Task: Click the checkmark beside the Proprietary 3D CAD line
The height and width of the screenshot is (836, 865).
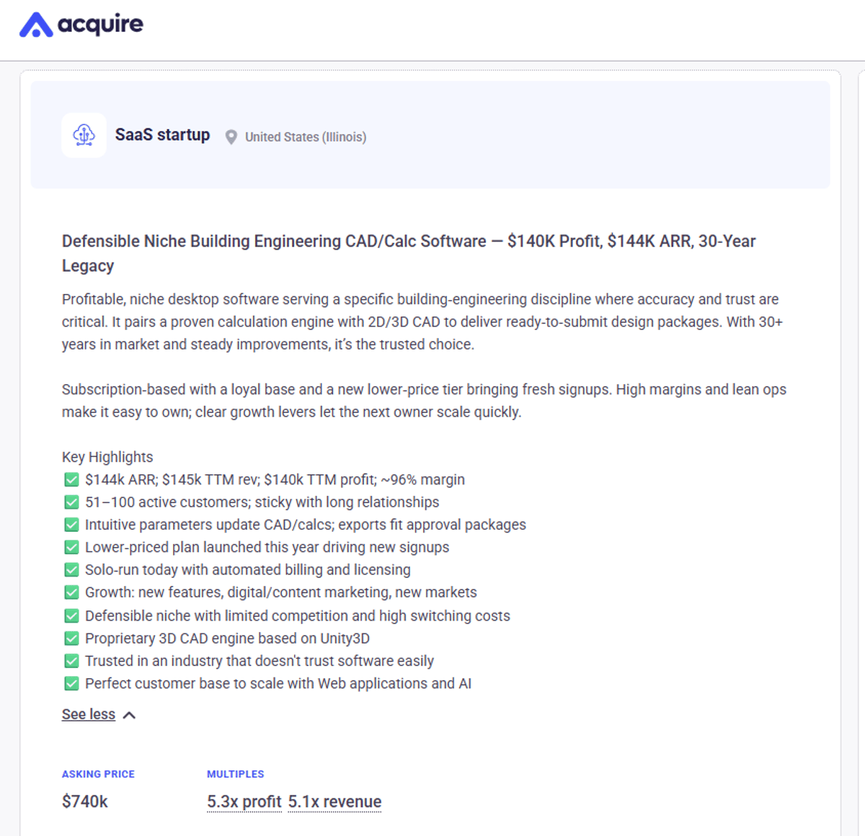Action: pos(71,638)
